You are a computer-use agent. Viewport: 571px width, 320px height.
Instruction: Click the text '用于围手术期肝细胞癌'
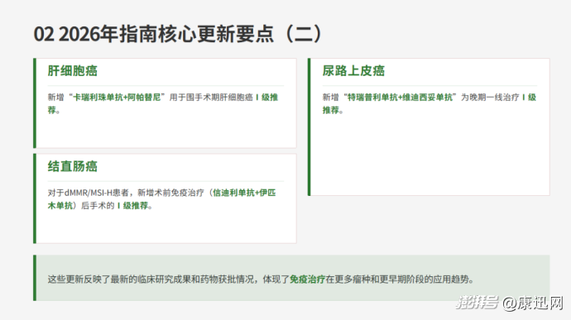pos(211,98)
